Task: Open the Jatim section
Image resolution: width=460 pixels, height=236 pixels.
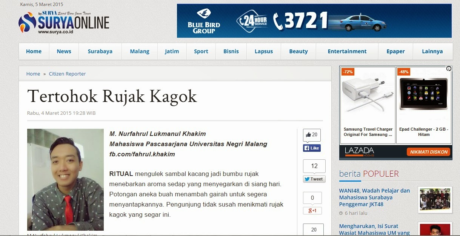Action: click(172, 51)
